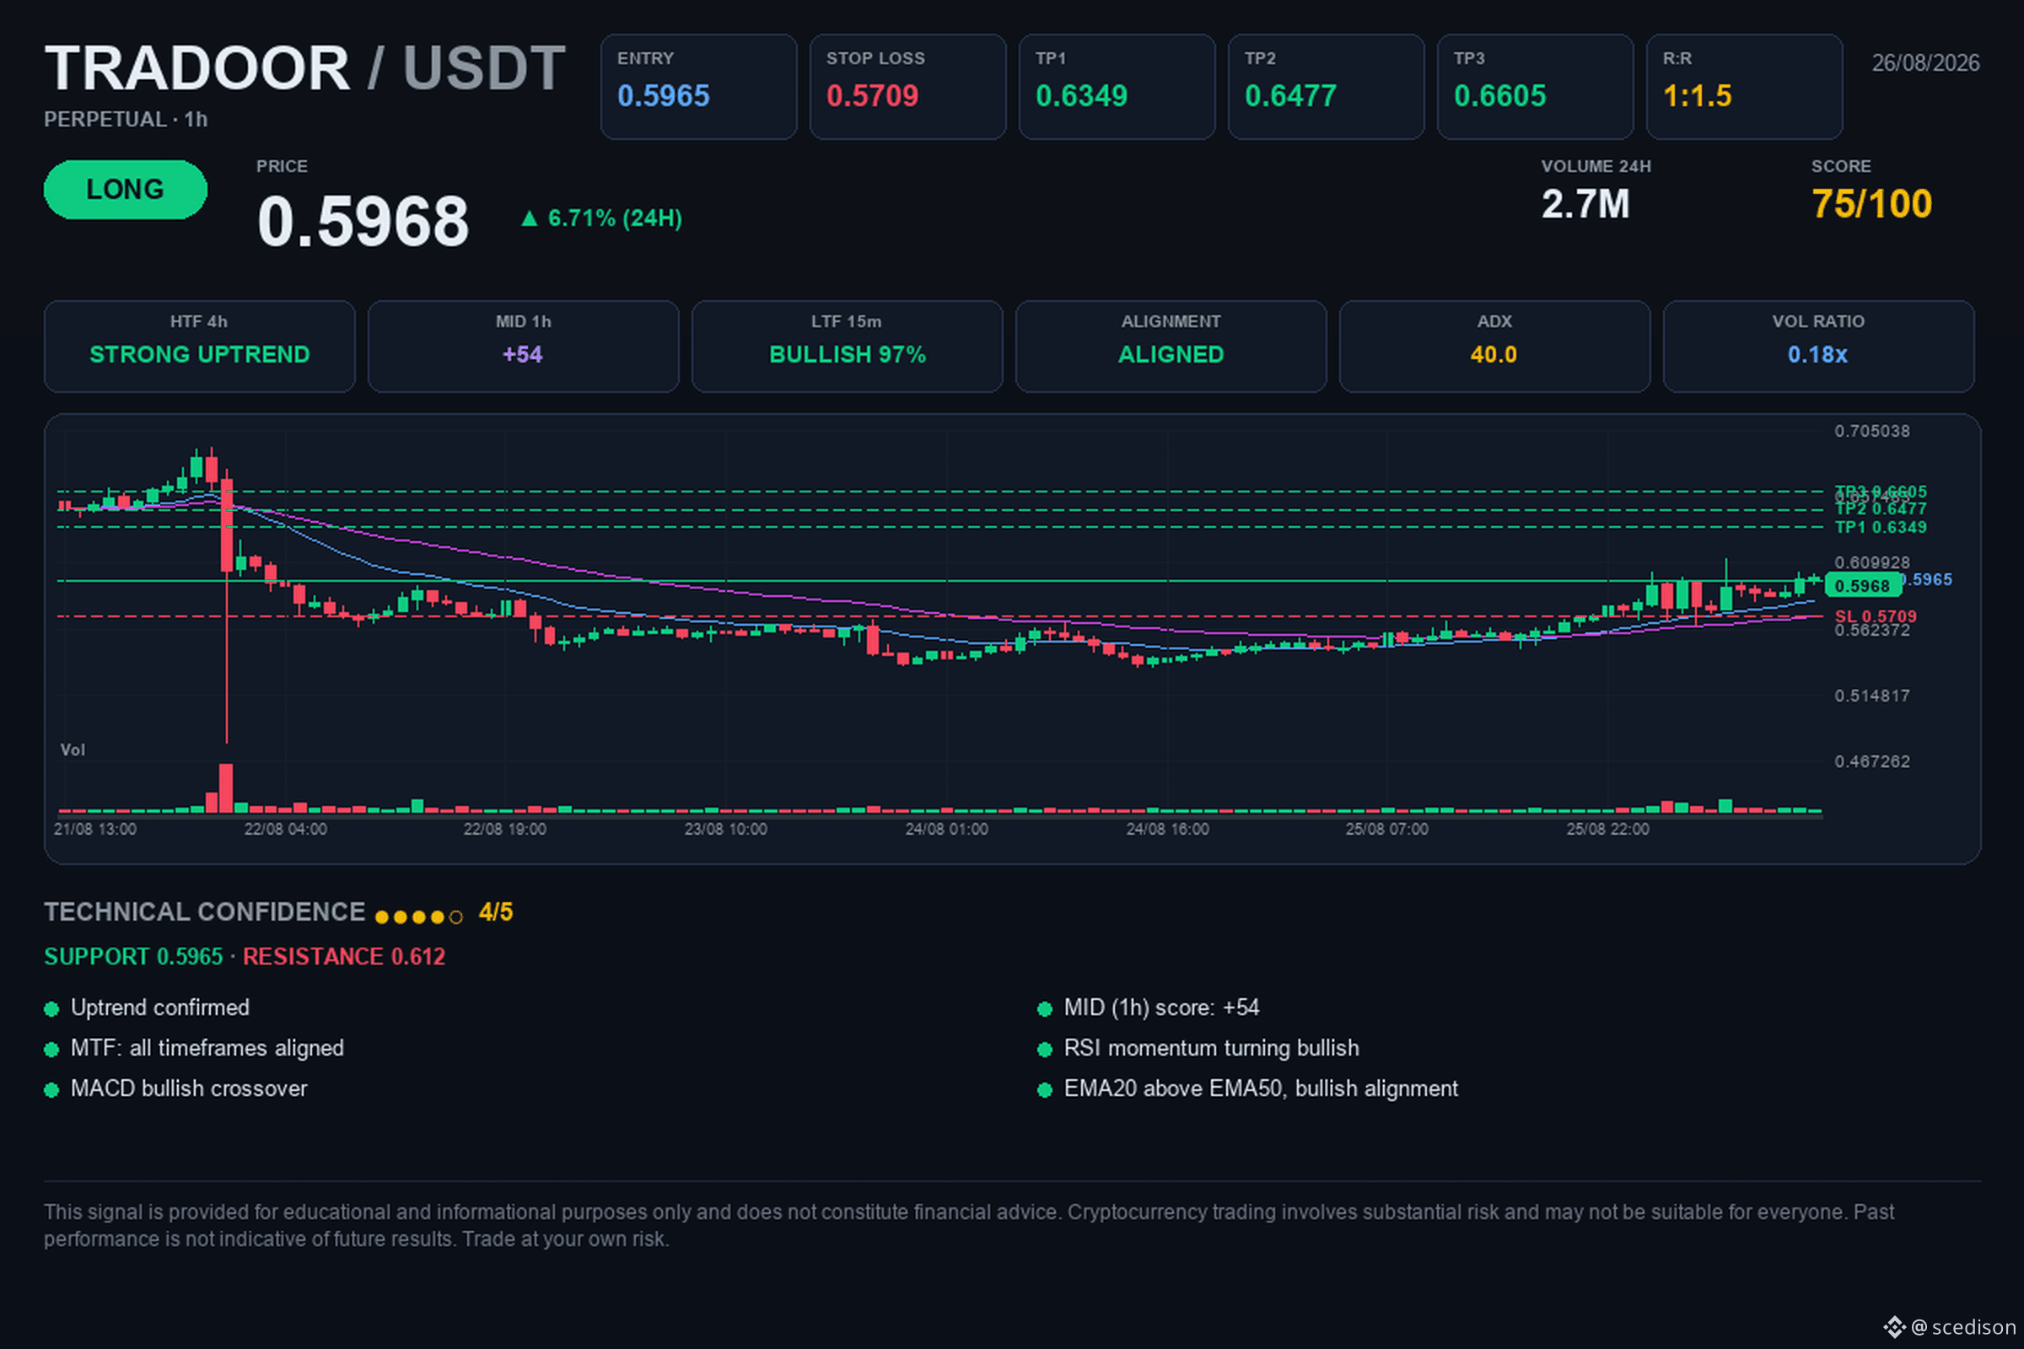Open the HTF 4h STRONG UPTREND card

click(200, 347)
